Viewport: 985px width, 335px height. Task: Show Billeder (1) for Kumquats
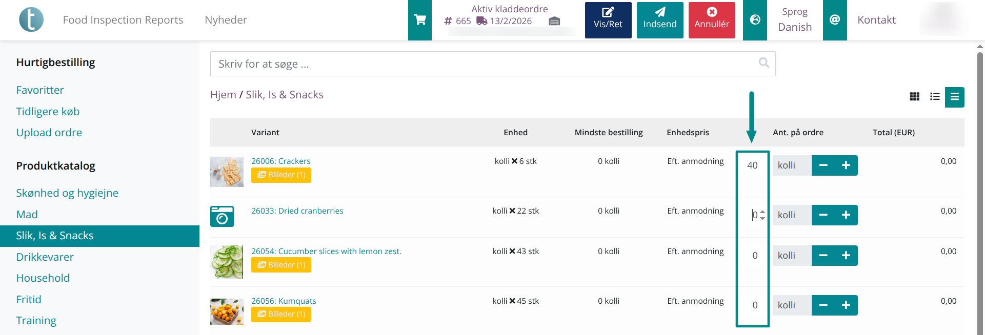pyautogui.click(x=281, y=315)
